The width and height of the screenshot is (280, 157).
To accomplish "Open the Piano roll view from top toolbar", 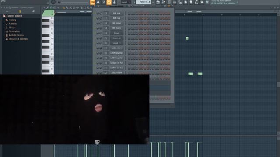I will (163, 2).
